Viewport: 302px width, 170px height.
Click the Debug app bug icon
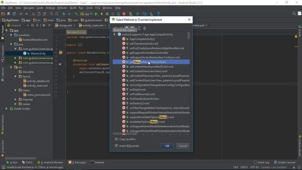[107, 14]
